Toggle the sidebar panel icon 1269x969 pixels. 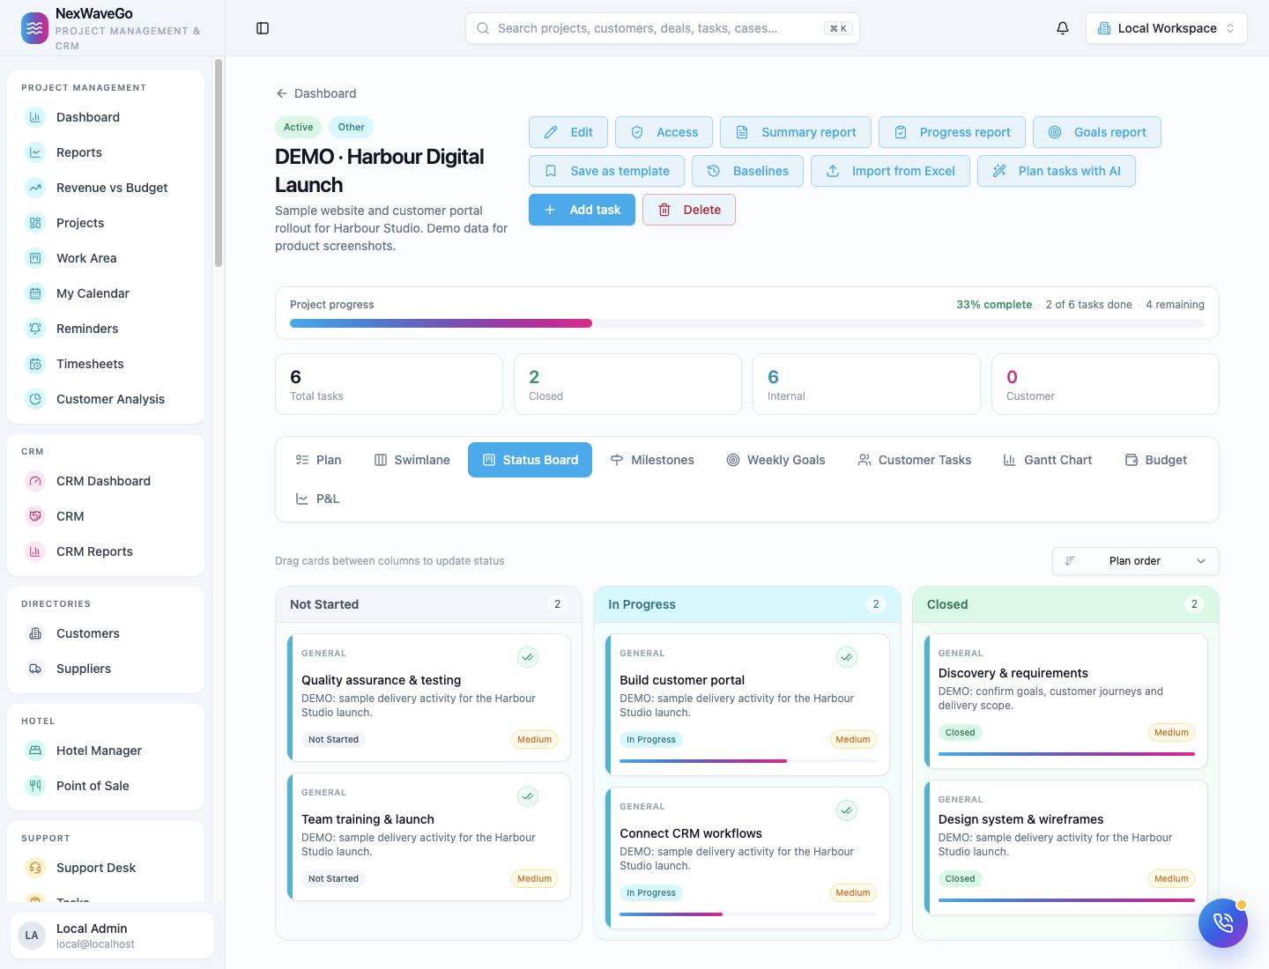(263, 28)
